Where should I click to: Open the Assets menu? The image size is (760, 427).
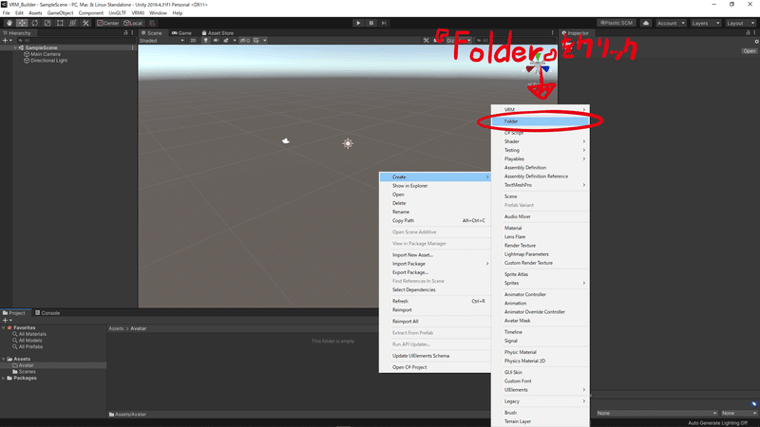coord(35,13)
